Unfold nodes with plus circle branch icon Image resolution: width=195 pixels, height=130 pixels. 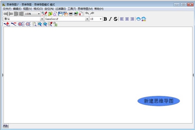(x=21, y=24)
